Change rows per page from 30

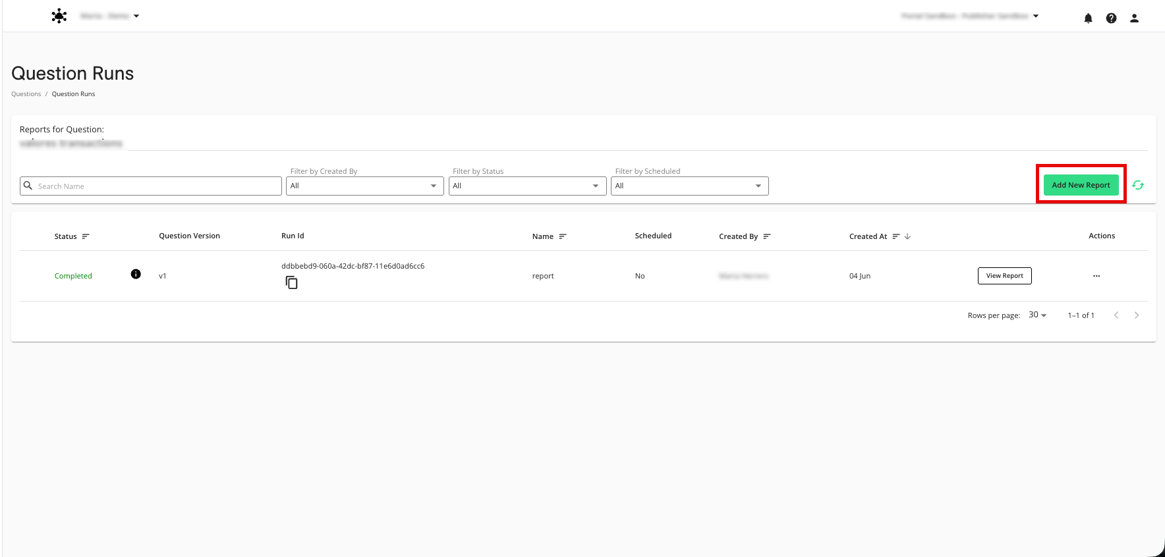[x=1038, y=315]
